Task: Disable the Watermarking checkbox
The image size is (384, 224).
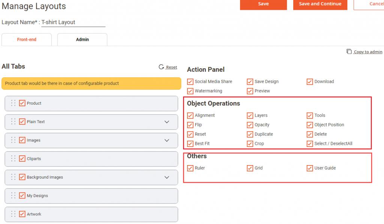Action: (x=190, y=91)
